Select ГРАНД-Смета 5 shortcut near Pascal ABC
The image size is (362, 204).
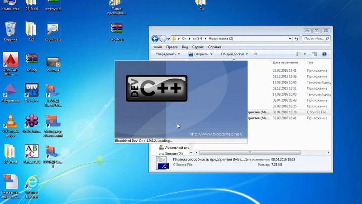point(53,156)
